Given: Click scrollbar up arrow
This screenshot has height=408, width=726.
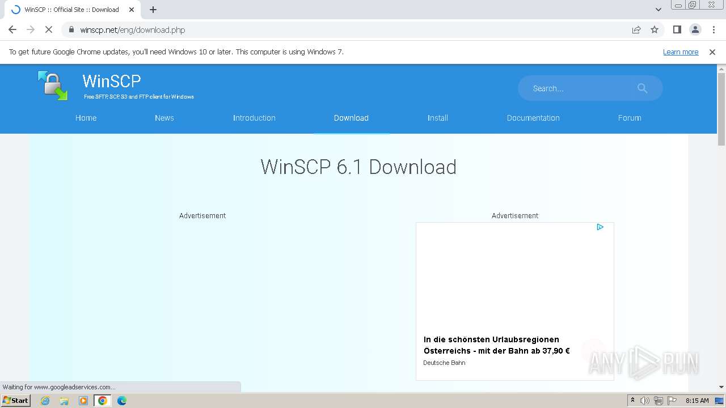Looking at the screenshot, I should (x=721, y=69).
